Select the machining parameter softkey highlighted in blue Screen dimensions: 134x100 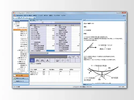click(x=32, y=60)
